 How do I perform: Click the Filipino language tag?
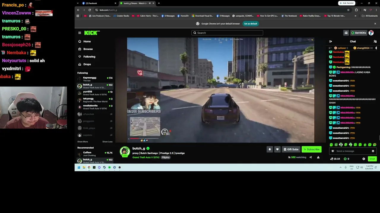pyautogui.click(x=166, y=157)
